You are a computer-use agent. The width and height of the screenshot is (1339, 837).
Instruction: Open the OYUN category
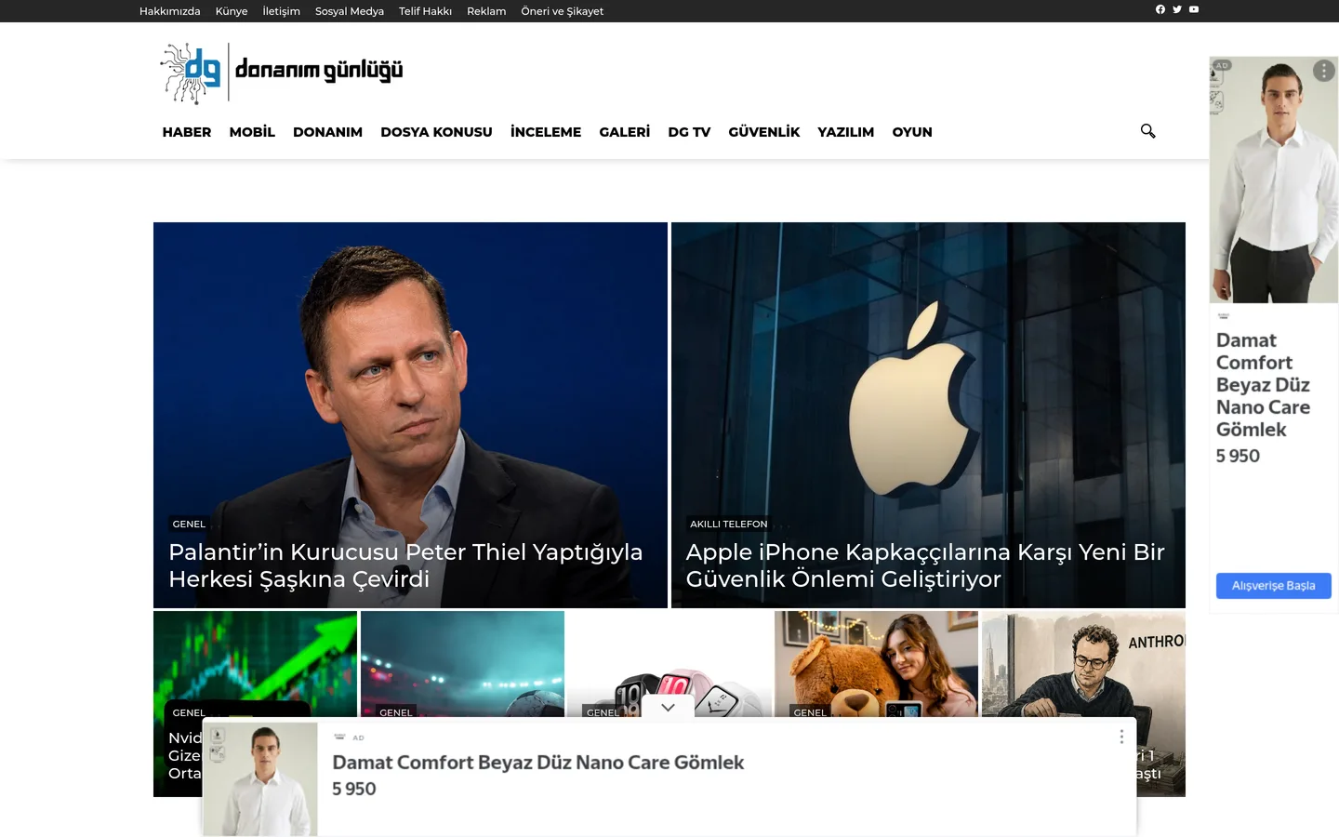coord(912,132)
